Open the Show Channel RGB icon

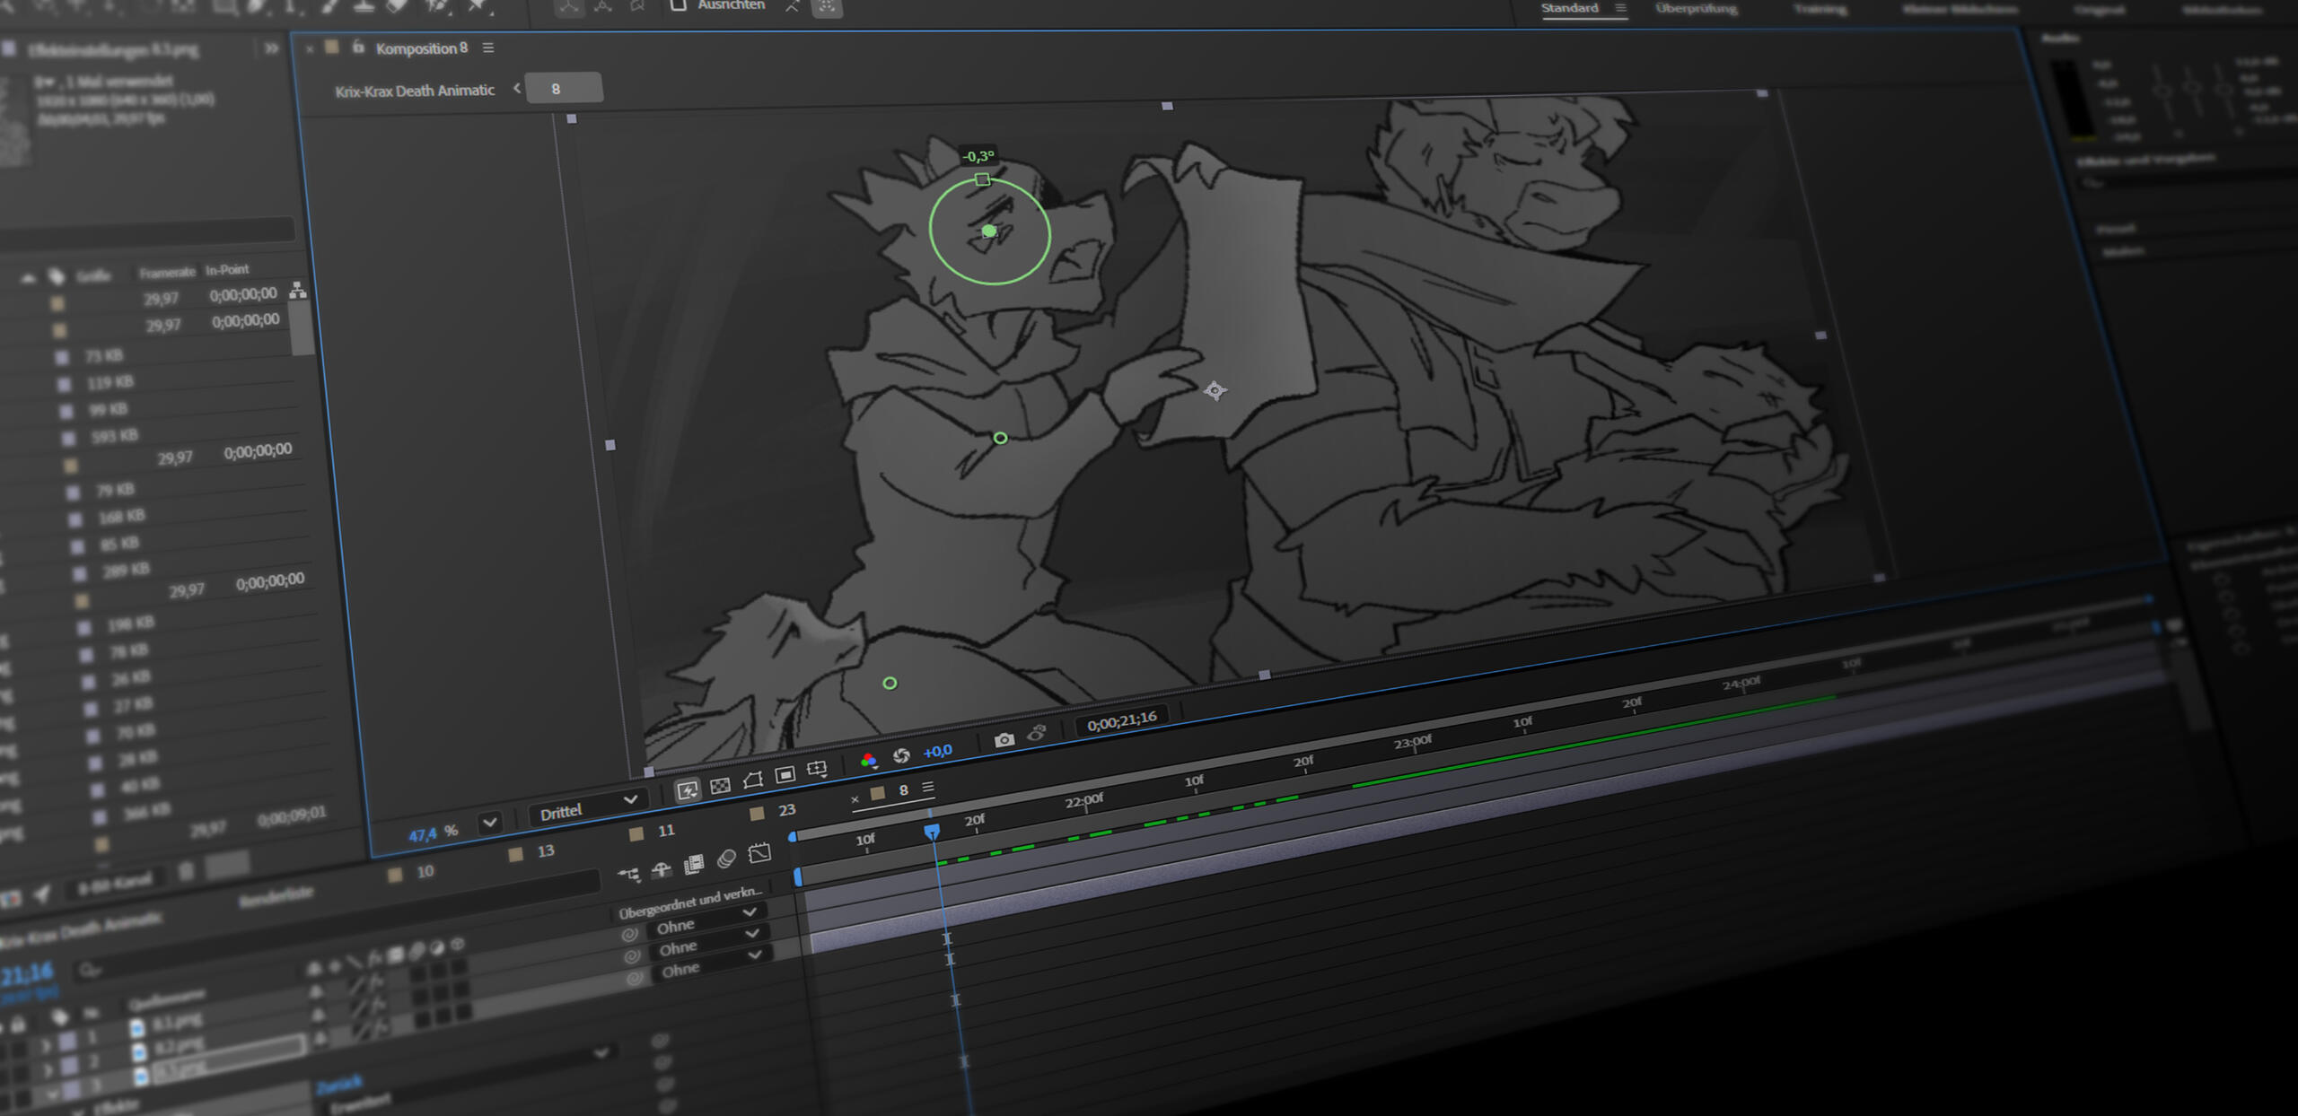click(869, 759)
